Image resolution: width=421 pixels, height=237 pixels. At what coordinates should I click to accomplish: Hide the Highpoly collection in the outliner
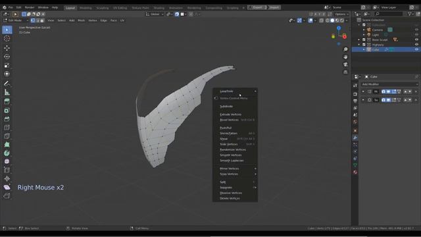(x=416, y=45)
